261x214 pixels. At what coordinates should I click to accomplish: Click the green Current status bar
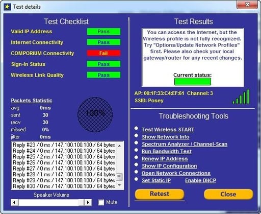tap(193, 82)
